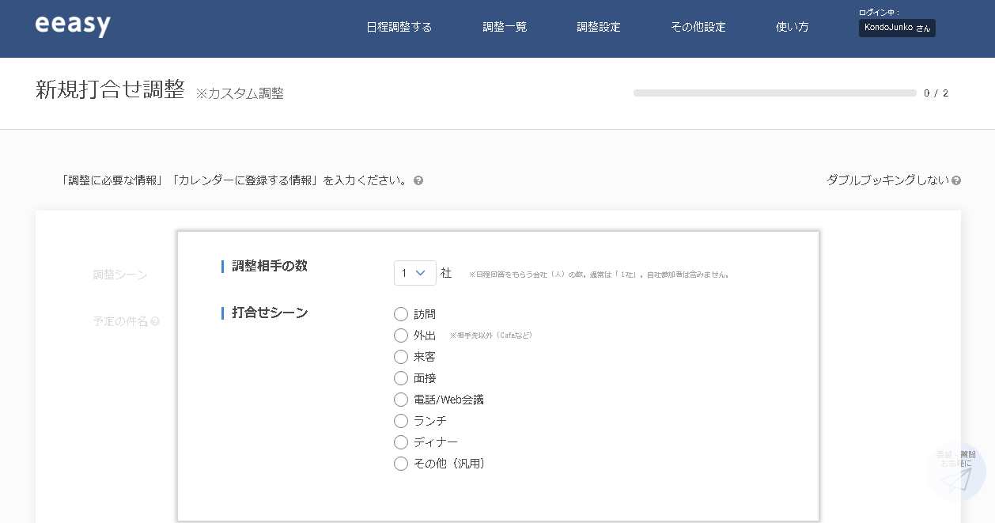The width and height of the screenshot is (995, 523).
Task: Click the help icon after the input instruction text
Action: tap(418, 180)
